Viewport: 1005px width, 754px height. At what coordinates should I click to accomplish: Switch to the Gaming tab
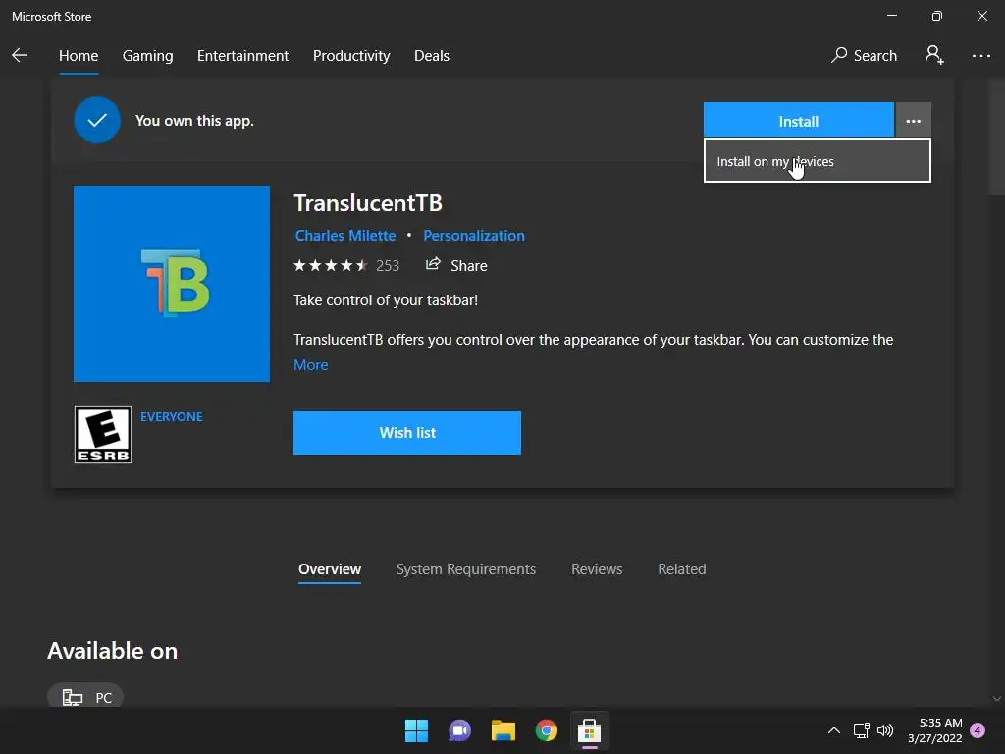pos(147,56)
